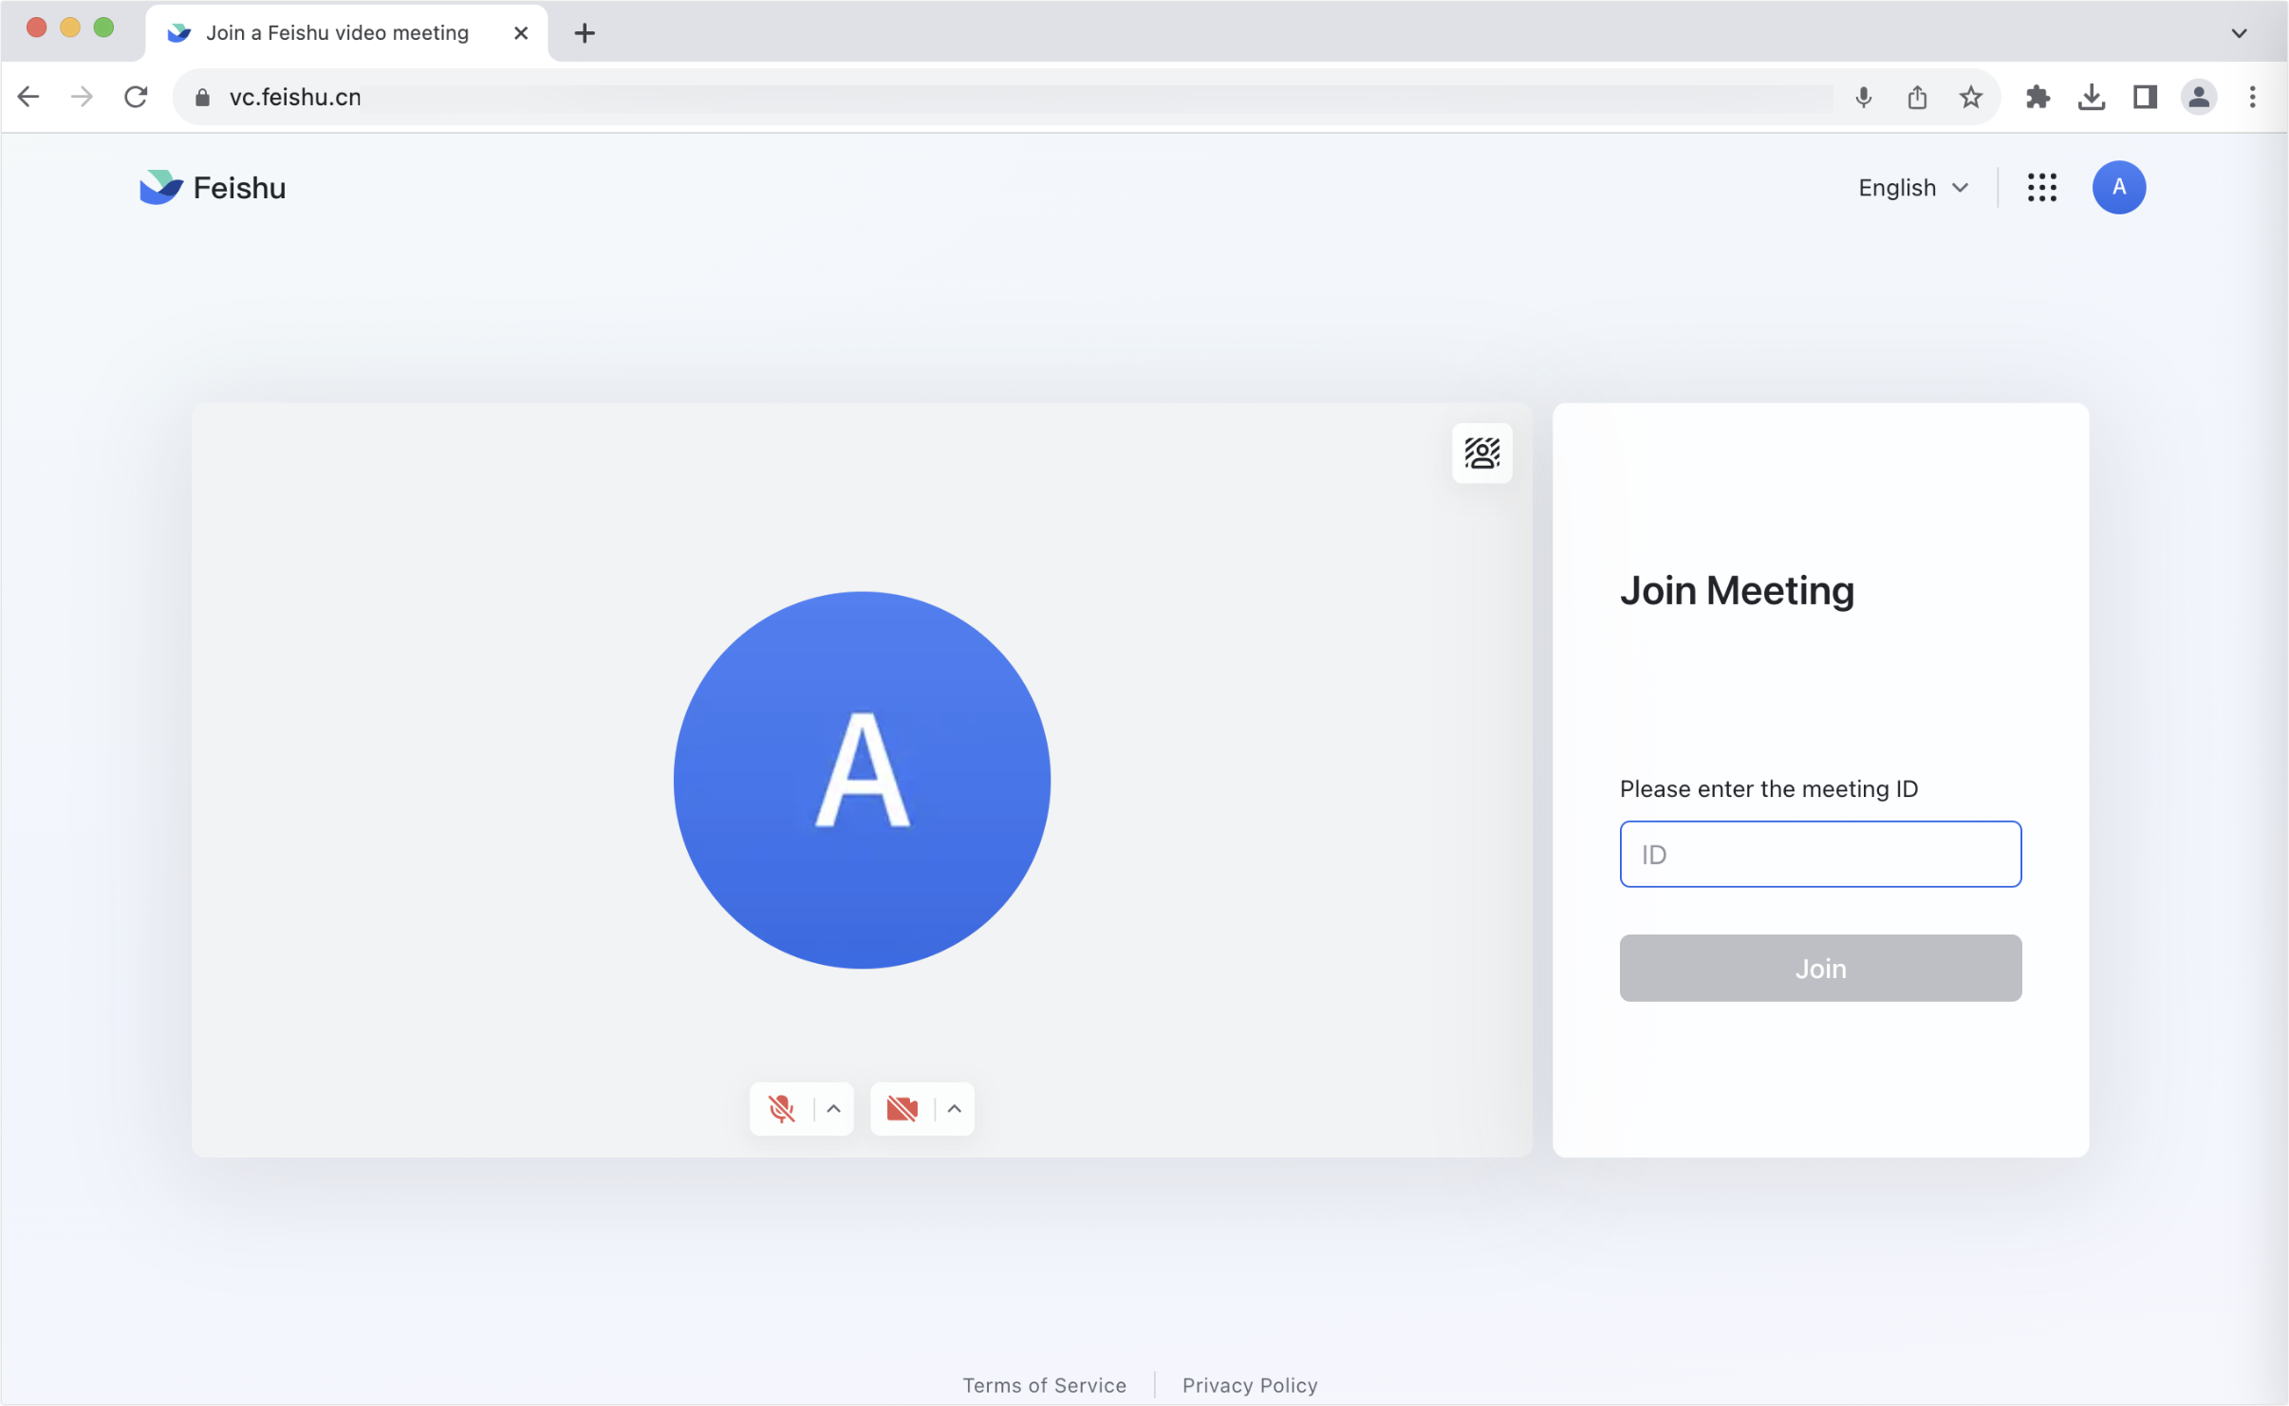The width and height of the screenshot is (2289, 1406).
Task: Open the downloads icon in the toolbar
Action: click(2092, 96)
